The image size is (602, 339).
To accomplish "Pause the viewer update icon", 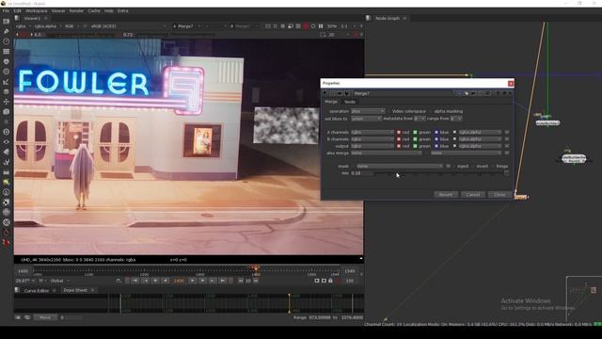I will (321, 26).
